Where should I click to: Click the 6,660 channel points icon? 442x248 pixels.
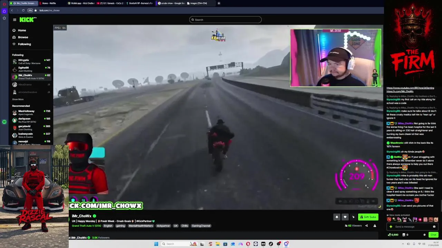(x=393, y=235)
